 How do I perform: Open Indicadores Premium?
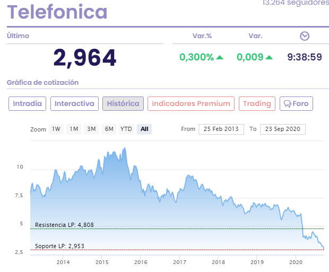tap(191, 103)
